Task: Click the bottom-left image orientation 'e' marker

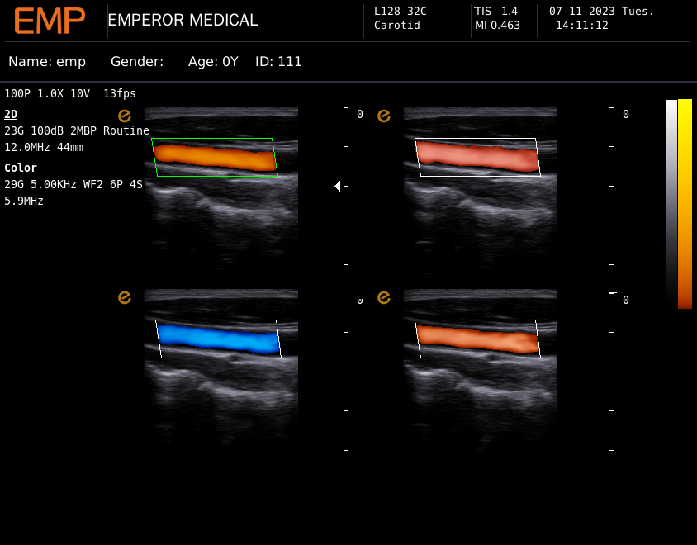Action: [125, 297]
